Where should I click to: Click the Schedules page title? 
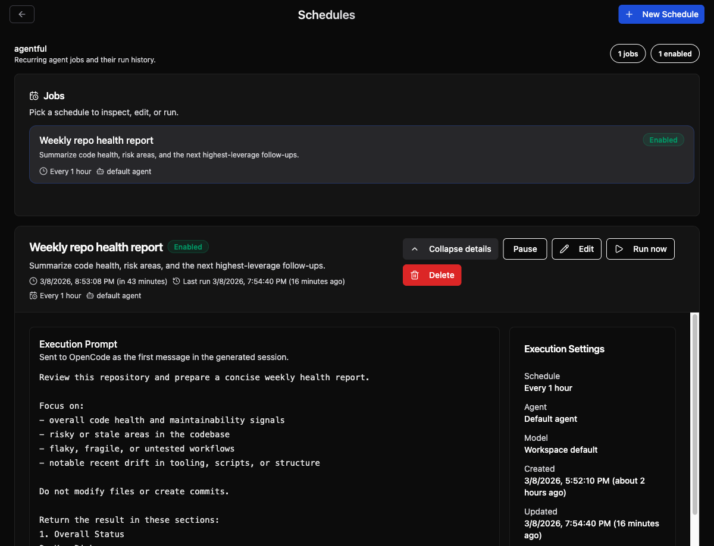coord(327,15)
